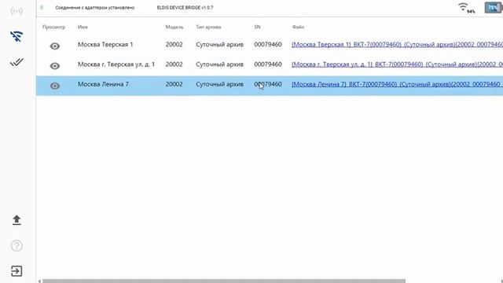Image resolution: width=503 pixels, height=283 pixels.
Task: Click the Имя column header
Action: (83, 27)
